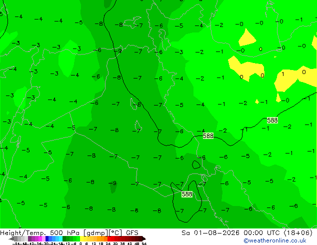Click the lone positive 1 temperature value
Image resolution: width=317 pixels, height=245 pixels.
283,74
